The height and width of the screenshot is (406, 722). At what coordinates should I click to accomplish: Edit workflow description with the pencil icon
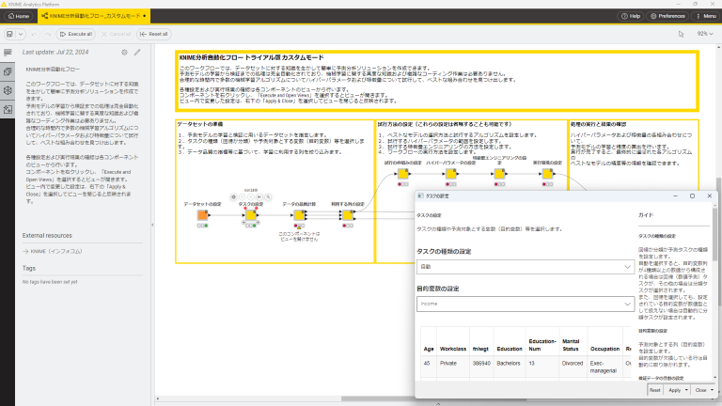[x=137, y=53]
